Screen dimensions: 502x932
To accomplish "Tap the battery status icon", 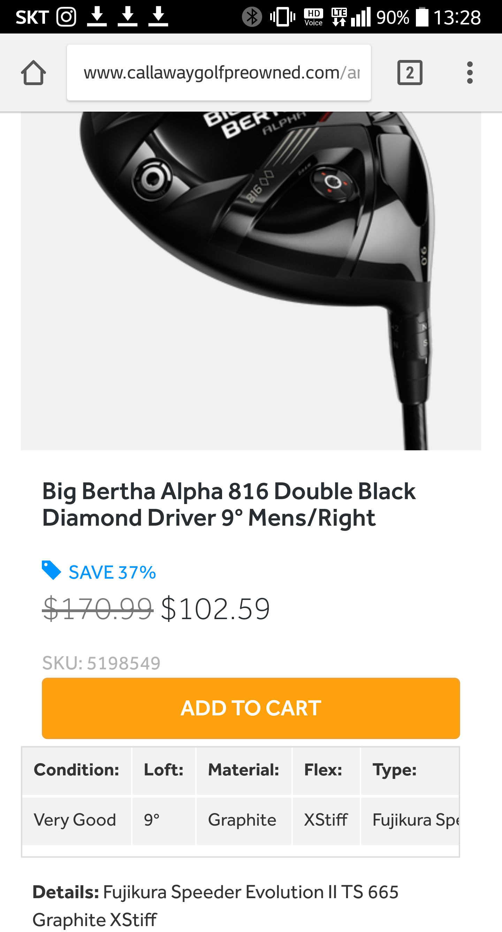I will (422, 17).
